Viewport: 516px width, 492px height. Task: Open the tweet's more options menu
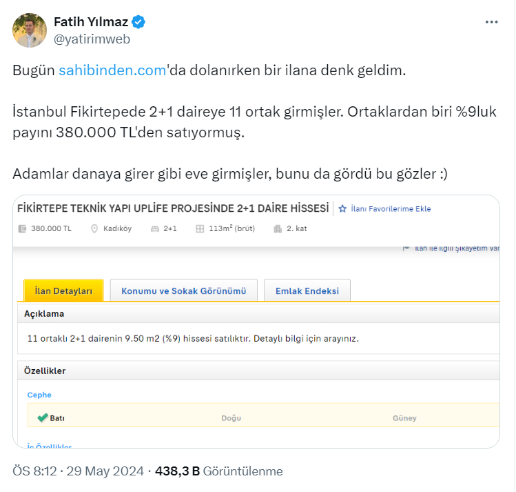point(491,22)
